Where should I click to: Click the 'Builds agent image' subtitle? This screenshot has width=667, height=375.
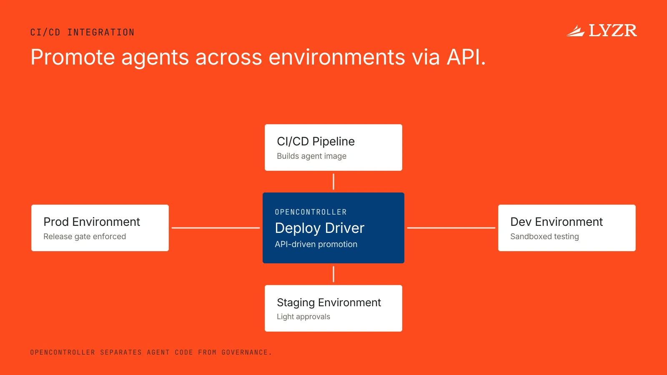click(311, 156)
